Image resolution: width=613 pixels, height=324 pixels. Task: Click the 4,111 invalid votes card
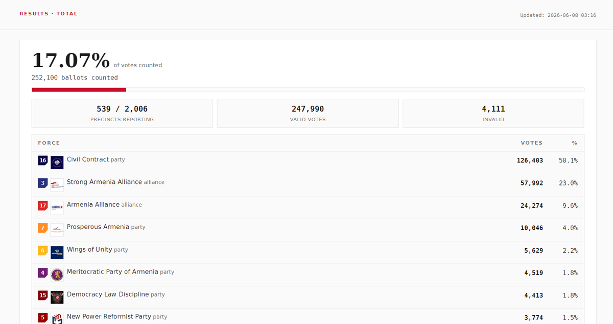pyautogui.click(x=493, y=113)
